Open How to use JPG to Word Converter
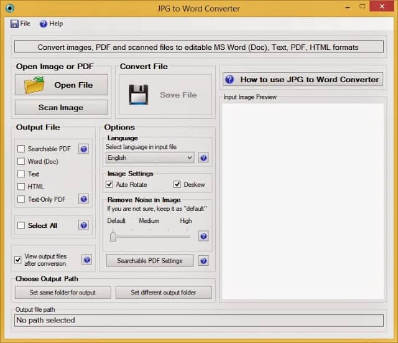This screenshot has height=343, width=398. (303, 80)
